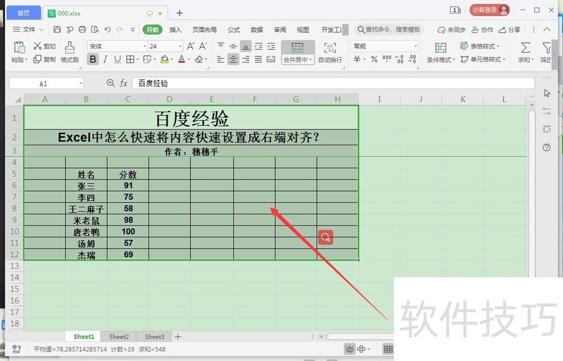
Task: Toggle Italic formatting
Action: click(x=105, y=59)
